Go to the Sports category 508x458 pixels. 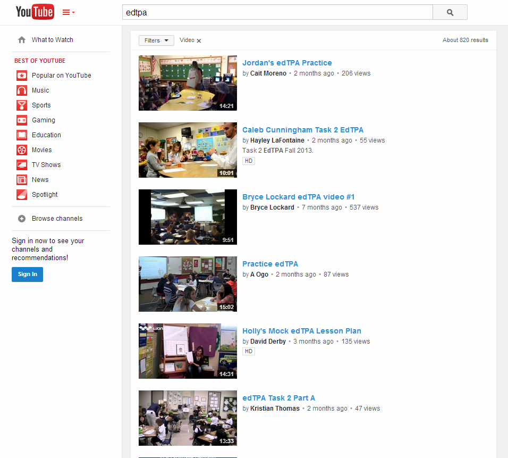point(41,105)
